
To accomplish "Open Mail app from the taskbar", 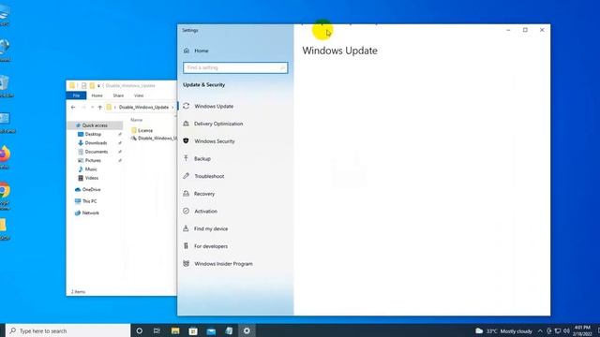I will pyautogui.click(x=211, y=330).
